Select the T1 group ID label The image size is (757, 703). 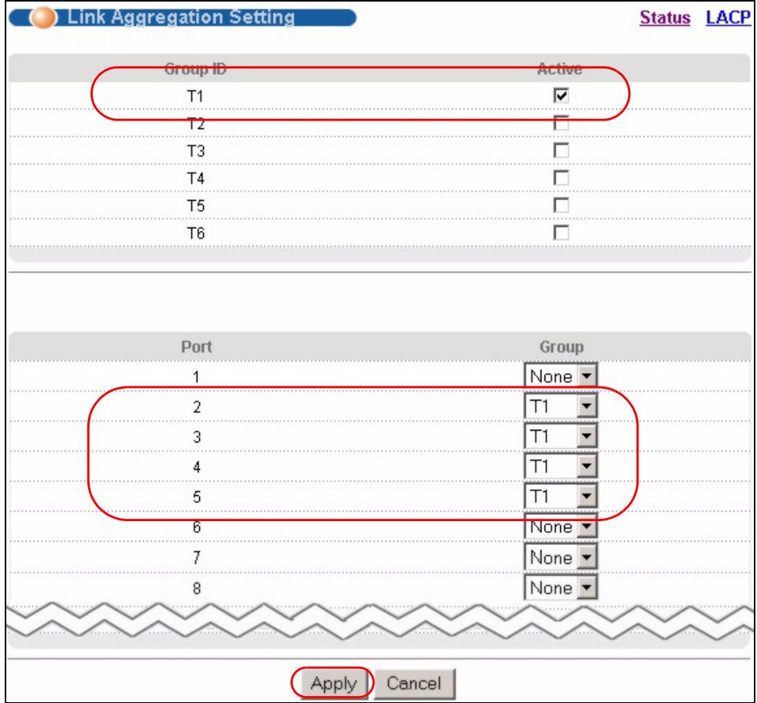click(195, 96)
